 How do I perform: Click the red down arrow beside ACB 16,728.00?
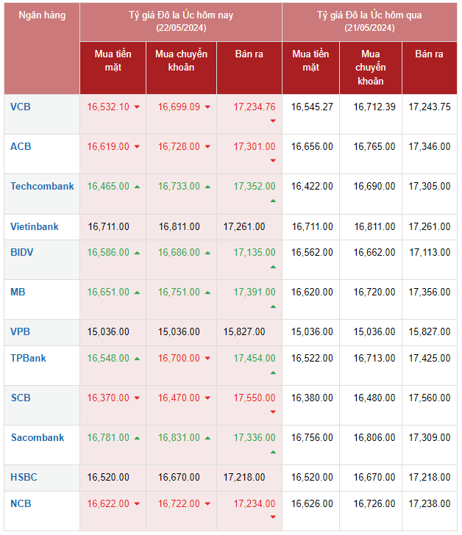point(207,147)
